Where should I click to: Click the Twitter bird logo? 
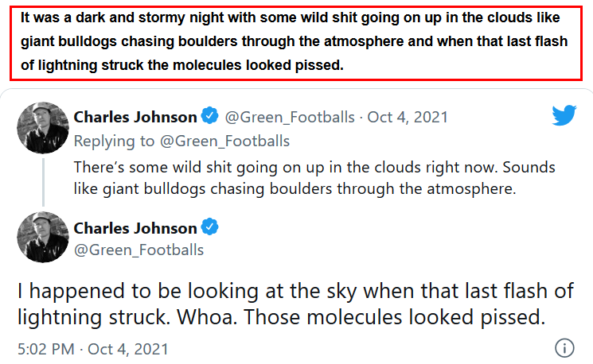tap(564, 116)
